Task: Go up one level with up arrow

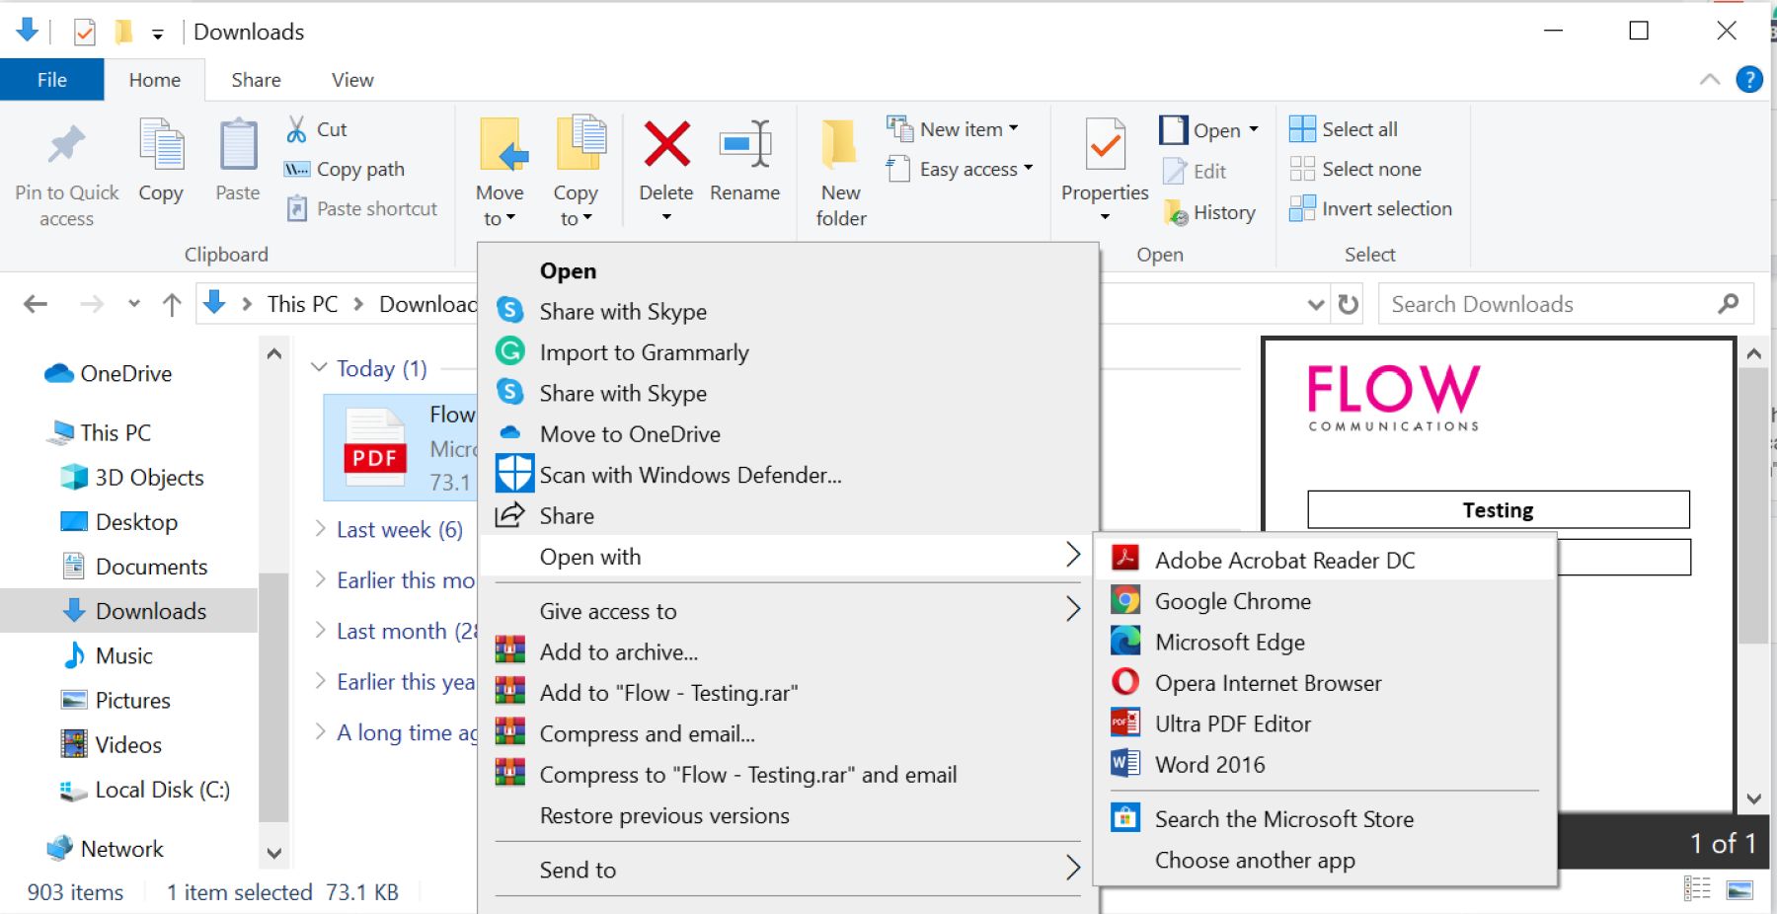Action: [x=172, y=304]
